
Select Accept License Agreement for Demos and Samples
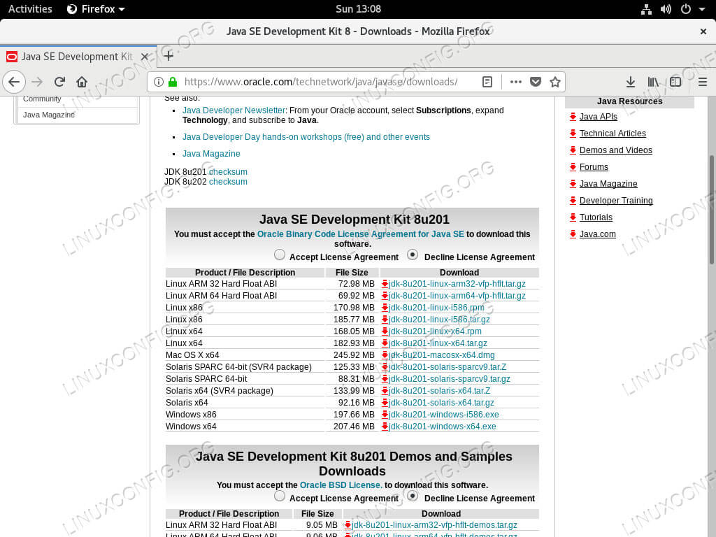(x=280, y=496)
